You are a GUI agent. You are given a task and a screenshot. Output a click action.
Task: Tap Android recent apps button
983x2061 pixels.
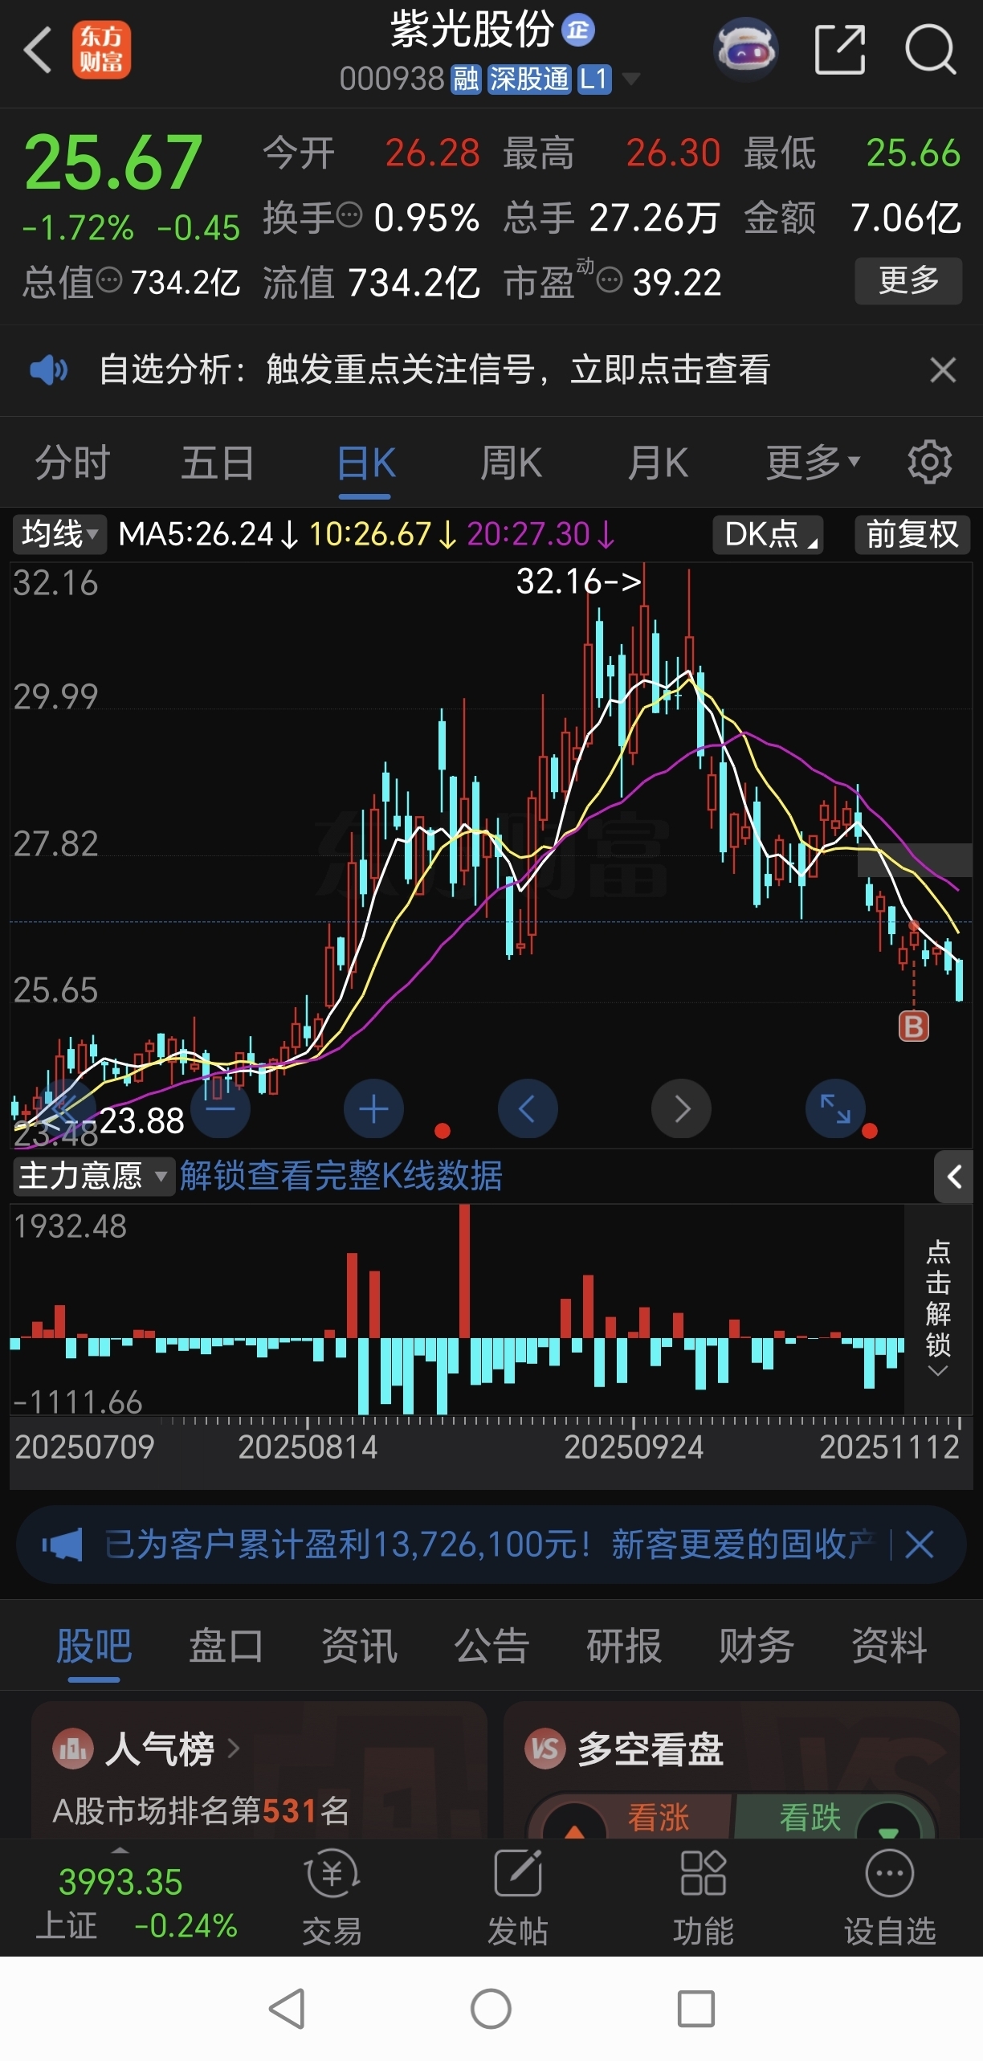pyautogui.click(x=696, y=2009)
